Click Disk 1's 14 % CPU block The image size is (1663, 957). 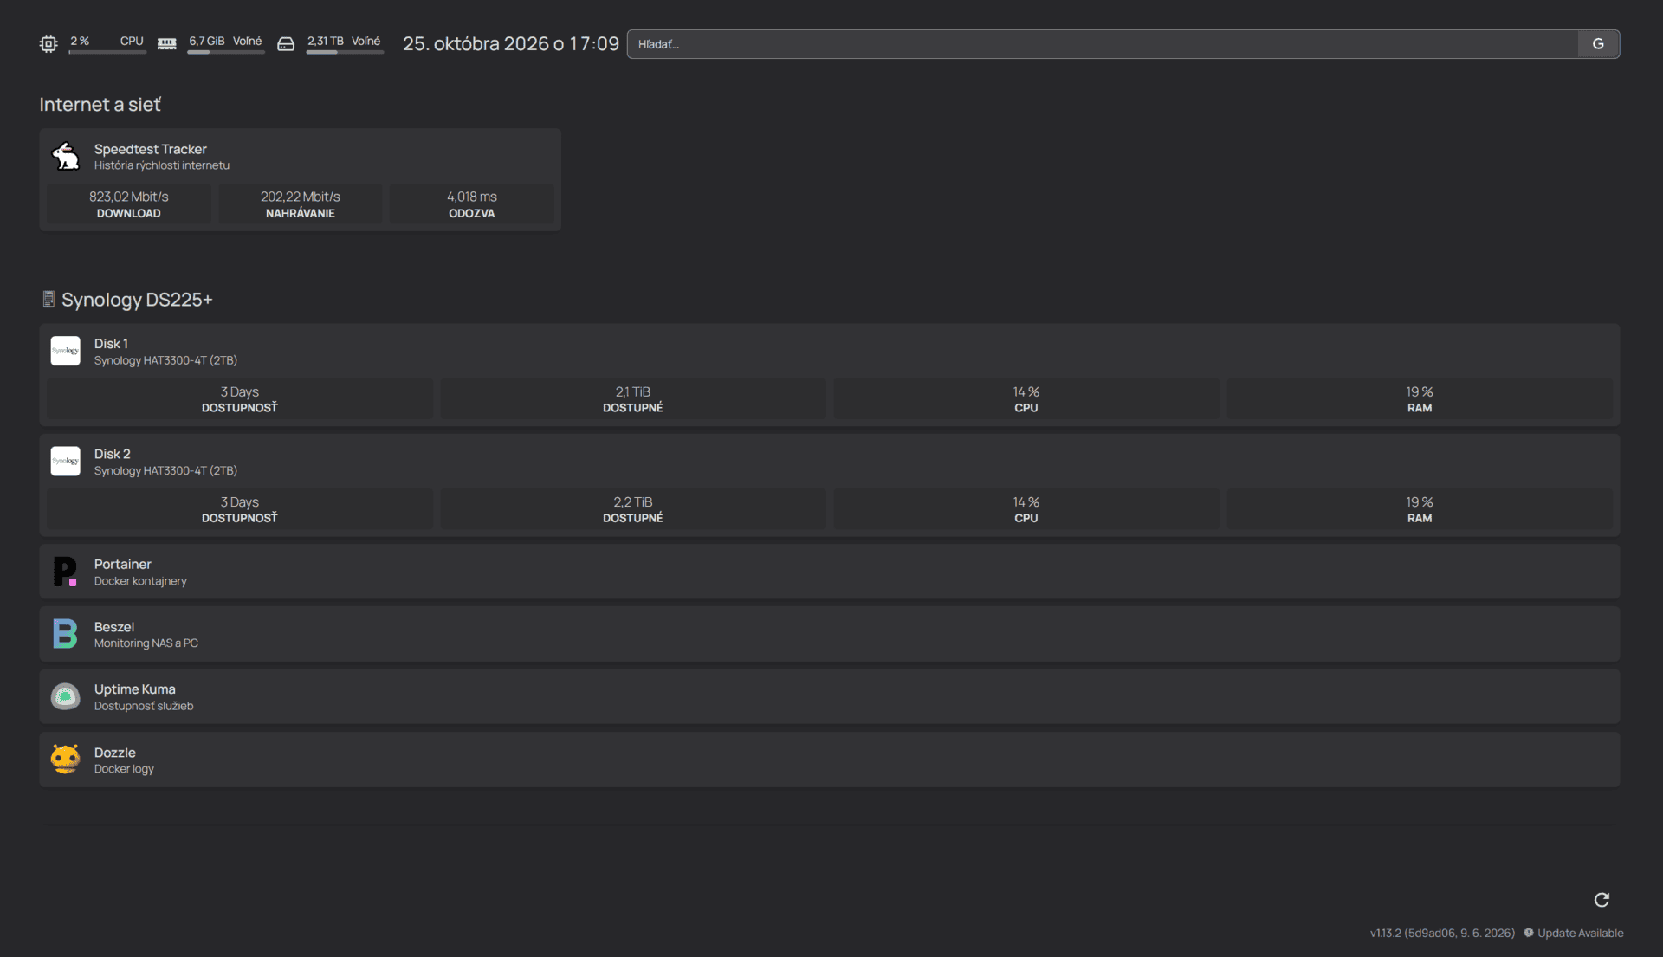click(1026, 399)
